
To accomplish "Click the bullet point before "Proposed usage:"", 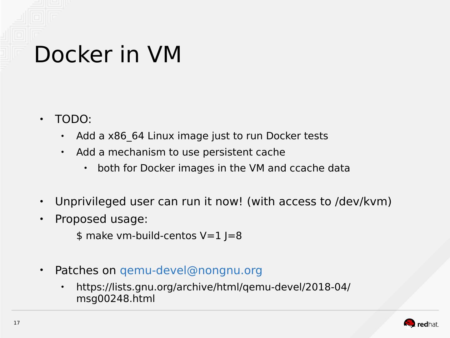I will pos(41,219).
